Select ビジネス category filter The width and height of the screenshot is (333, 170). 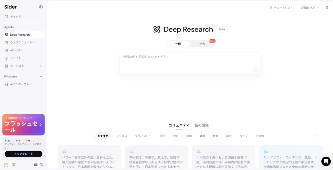point(122,136)
